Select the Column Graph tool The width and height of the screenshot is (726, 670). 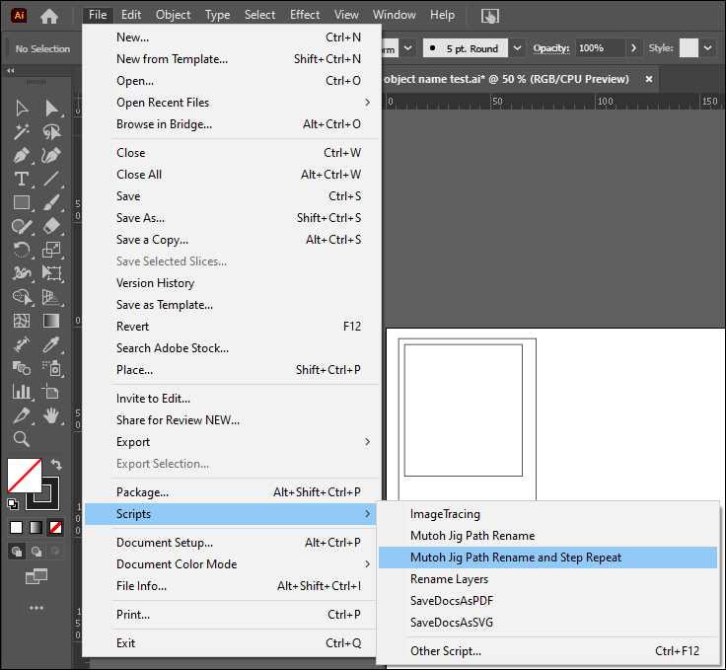(22, 392)
